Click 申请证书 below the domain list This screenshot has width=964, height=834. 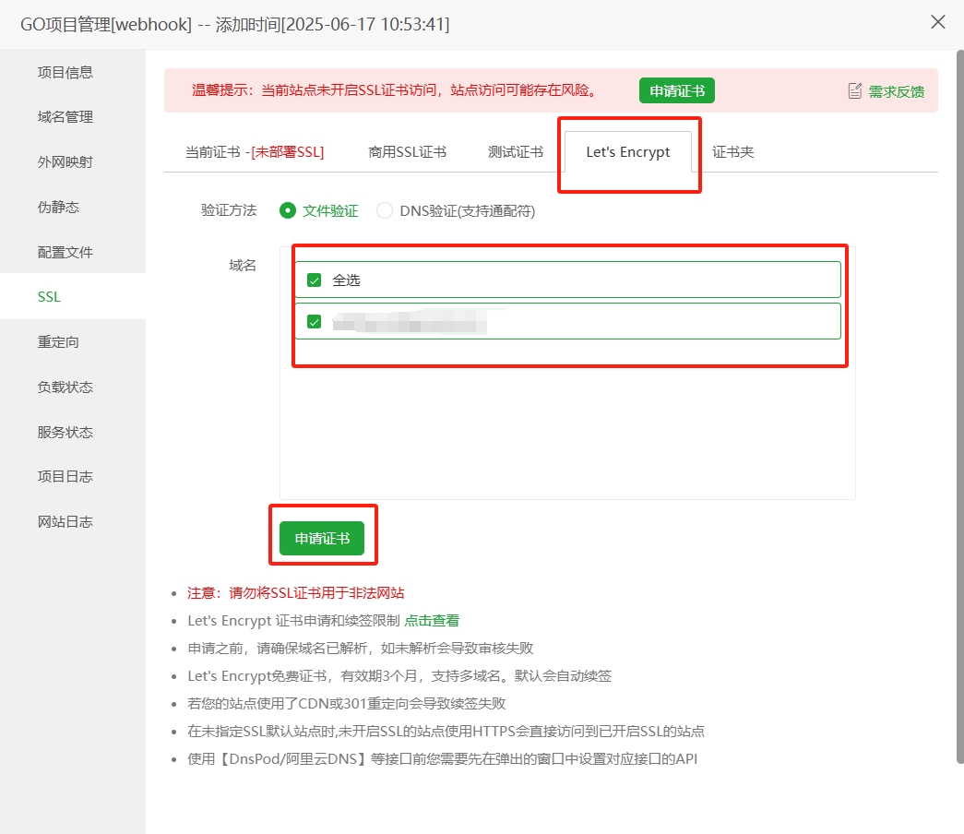pos(323,536)
